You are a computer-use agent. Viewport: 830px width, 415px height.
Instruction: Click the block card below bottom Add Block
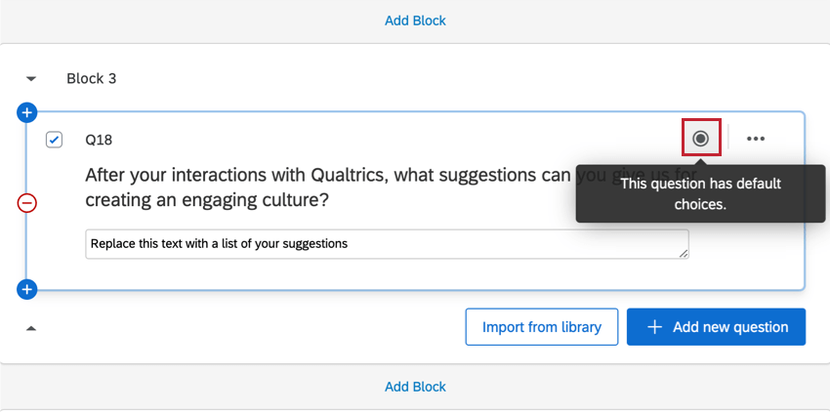pyautogui.click(x=415, y=411)
